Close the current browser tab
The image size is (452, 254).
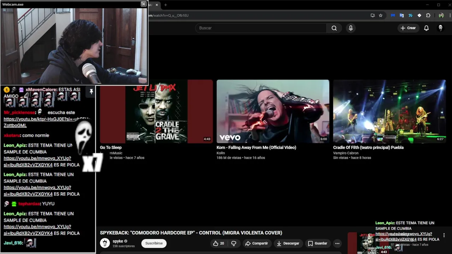click(x=157, y=5)
